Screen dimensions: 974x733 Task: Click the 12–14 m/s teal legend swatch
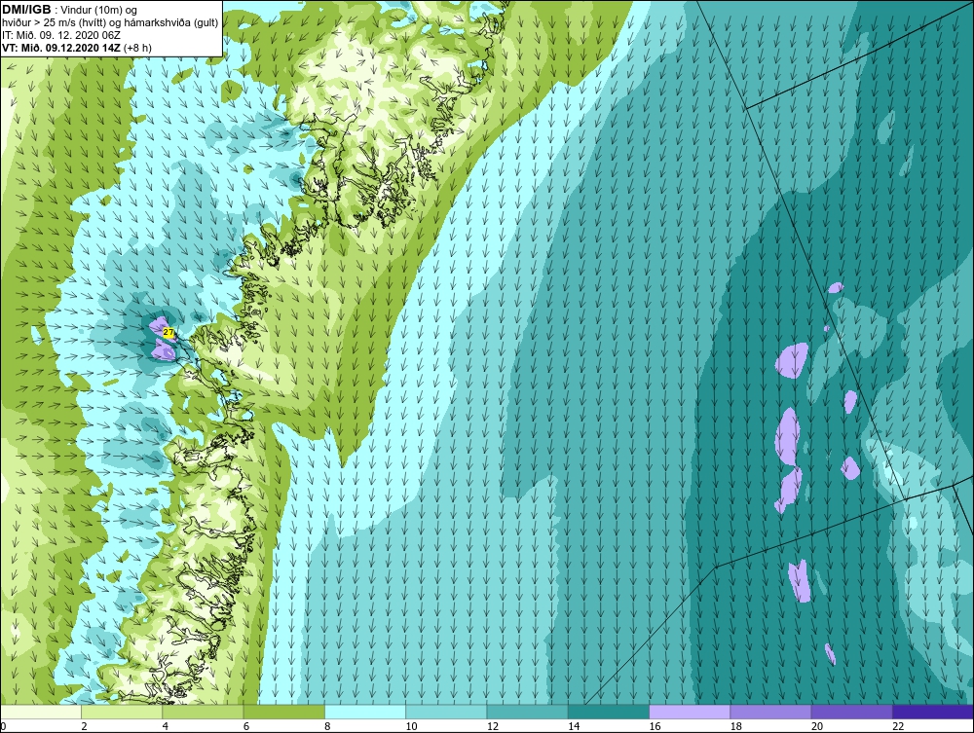[x=527, y=712]
